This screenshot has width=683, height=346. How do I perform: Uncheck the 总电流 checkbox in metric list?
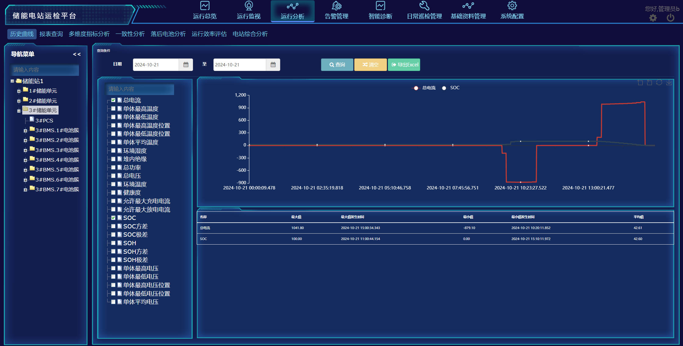pos(113,100)
